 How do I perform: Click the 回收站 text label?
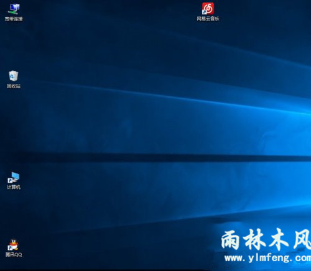(14, 86)
